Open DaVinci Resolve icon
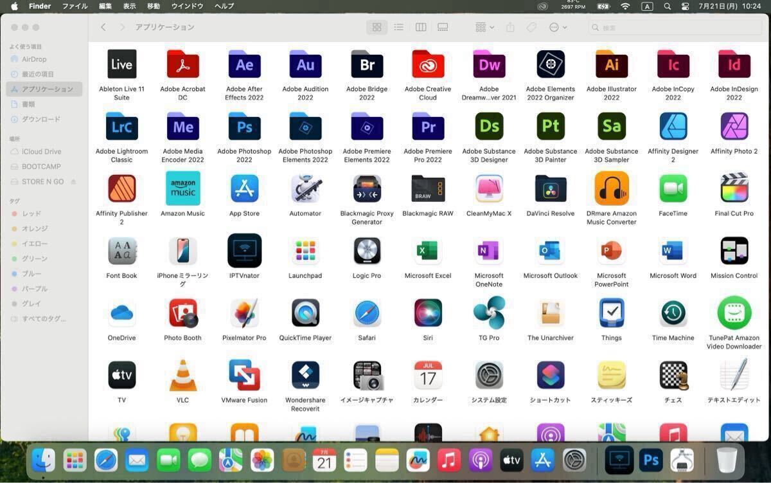Viewport: 771px width, 483px height. [551, 188]
